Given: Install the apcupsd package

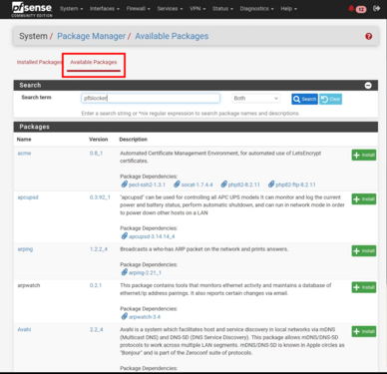Looking at the screenshot, I should coord(364,199).
